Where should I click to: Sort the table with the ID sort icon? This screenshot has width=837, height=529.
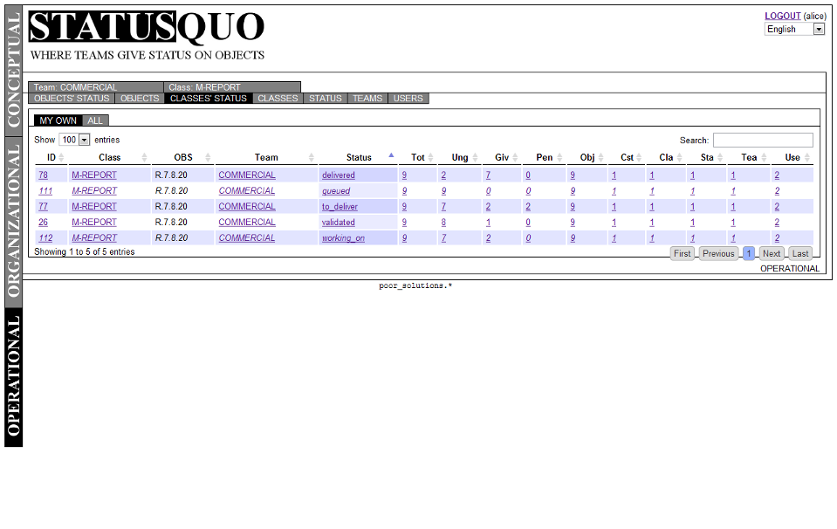point(61,157)
